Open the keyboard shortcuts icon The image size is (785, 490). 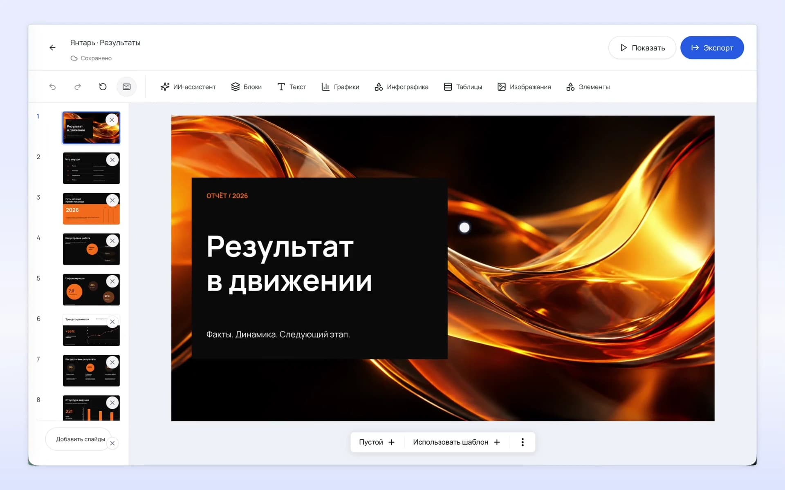coord(127,87)
